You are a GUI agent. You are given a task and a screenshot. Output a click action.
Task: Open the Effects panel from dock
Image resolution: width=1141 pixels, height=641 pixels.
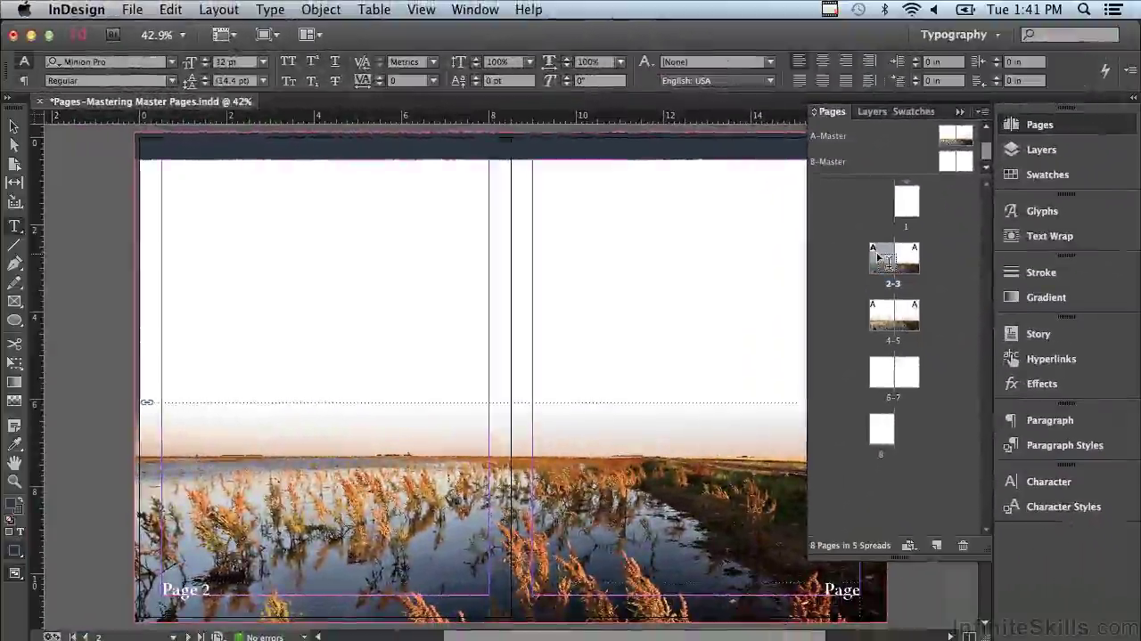click(x=1041, y=384)
